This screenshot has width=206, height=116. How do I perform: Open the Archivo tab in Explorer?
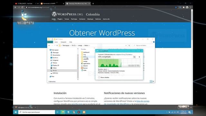pos(50,42)
